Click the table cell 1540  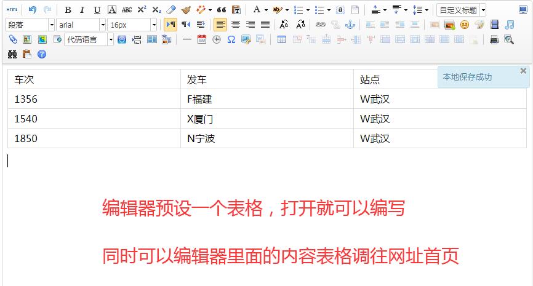tap(94, 119)
